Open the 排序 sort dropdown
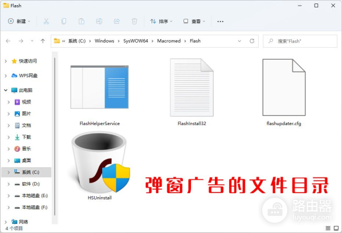This screenshot has height=233, width=342. (x=161, y=22)
